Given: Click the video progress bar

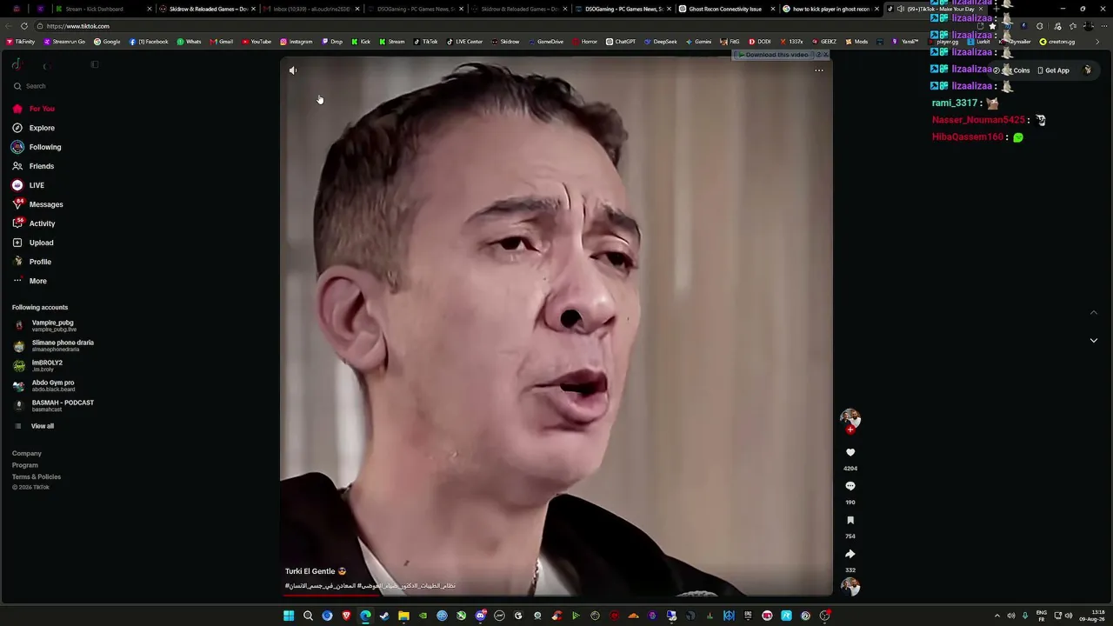Looking at the screenshot, I should click(x=556, y=595).
